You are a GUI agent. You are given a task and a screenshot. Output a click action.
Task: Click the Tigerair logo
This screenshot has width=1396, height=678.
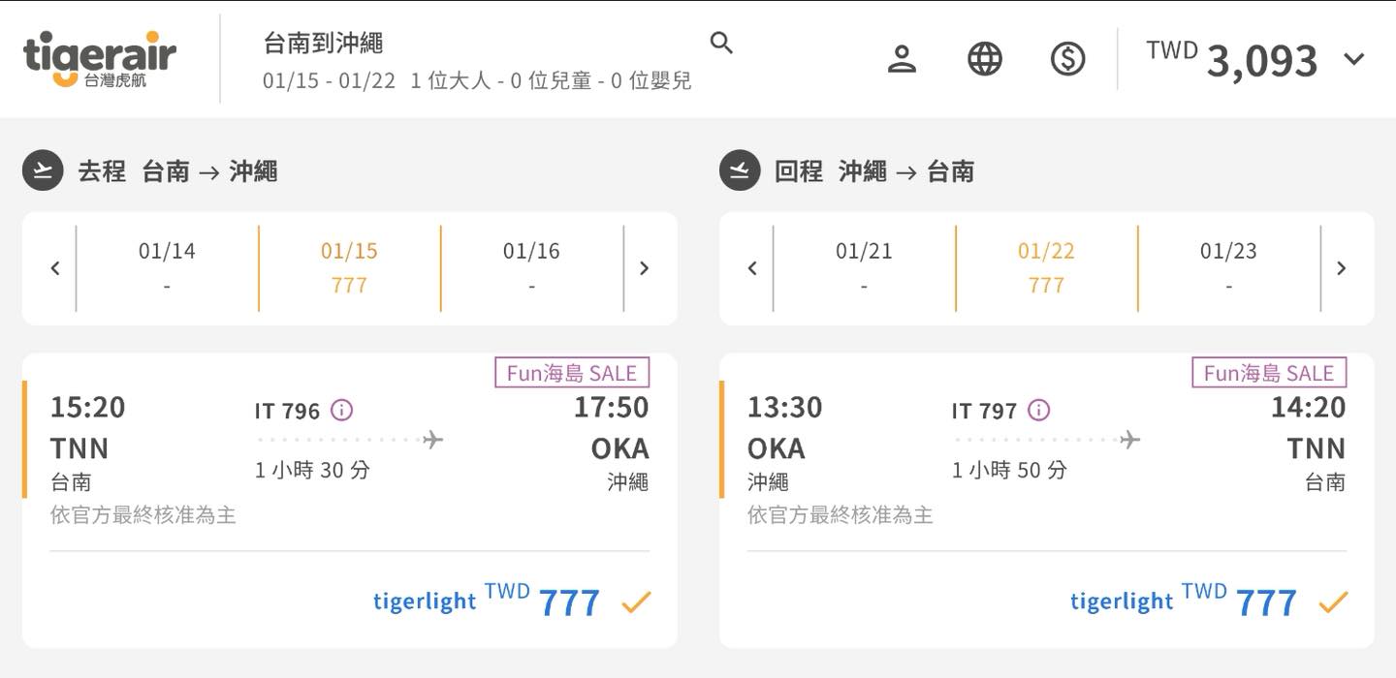click(100, 58)
